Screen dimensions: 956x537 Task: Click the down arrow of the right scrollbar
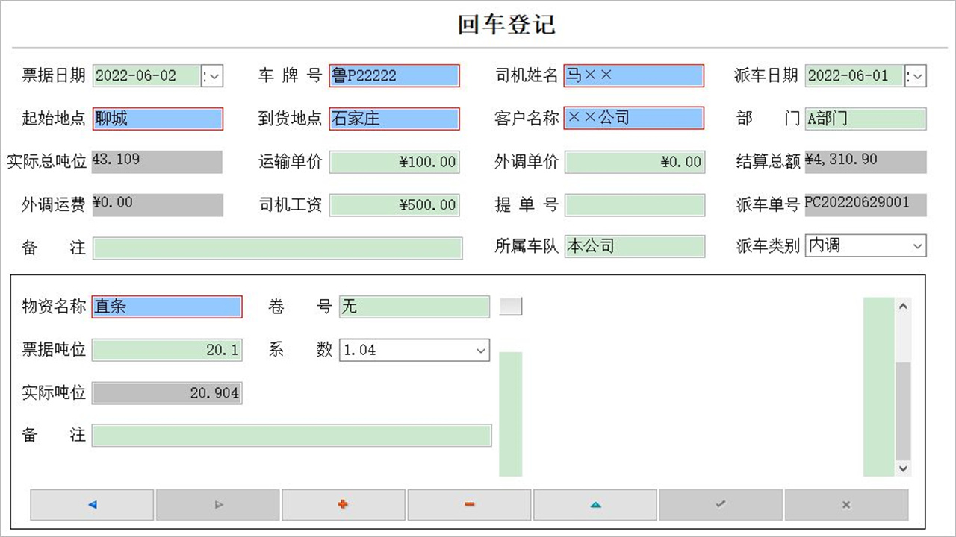[902, 469]
